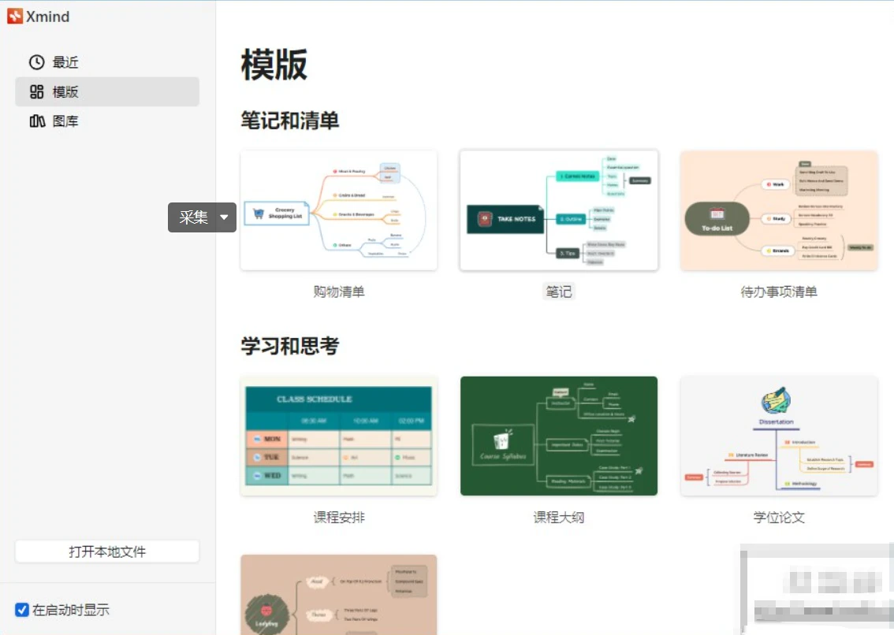Click the 笔记 template label

[x=559, y=292]
